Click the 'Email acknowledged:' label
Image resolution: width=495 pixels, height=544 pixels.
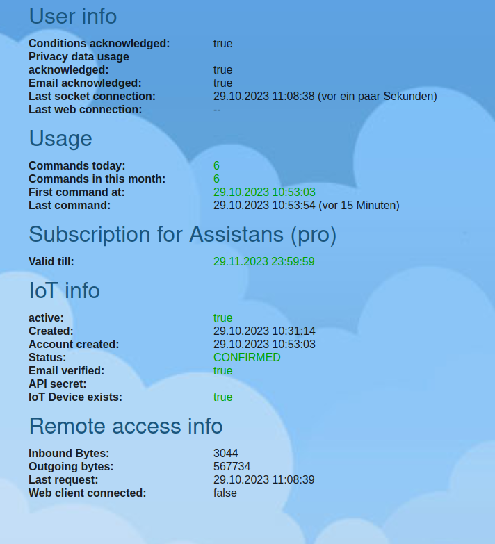click(85, 83)
